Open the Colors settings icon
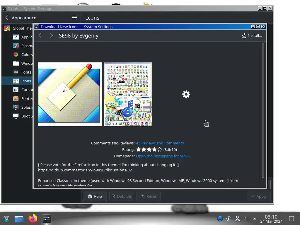The width and height of the screenshot is (300, 225). pos(16,54)
